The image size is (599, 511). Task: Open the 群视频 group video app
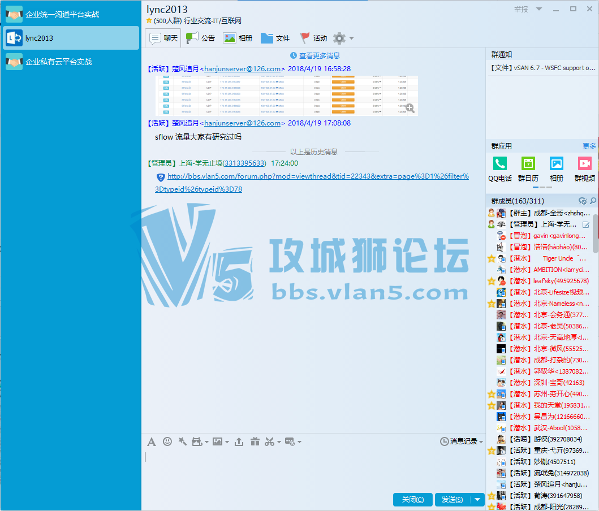click(x=584, y=169)
